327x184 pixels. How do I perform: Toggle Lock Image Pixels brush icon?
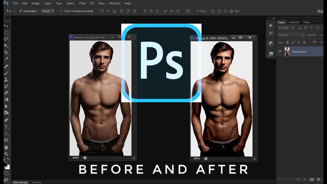[293, 42]
